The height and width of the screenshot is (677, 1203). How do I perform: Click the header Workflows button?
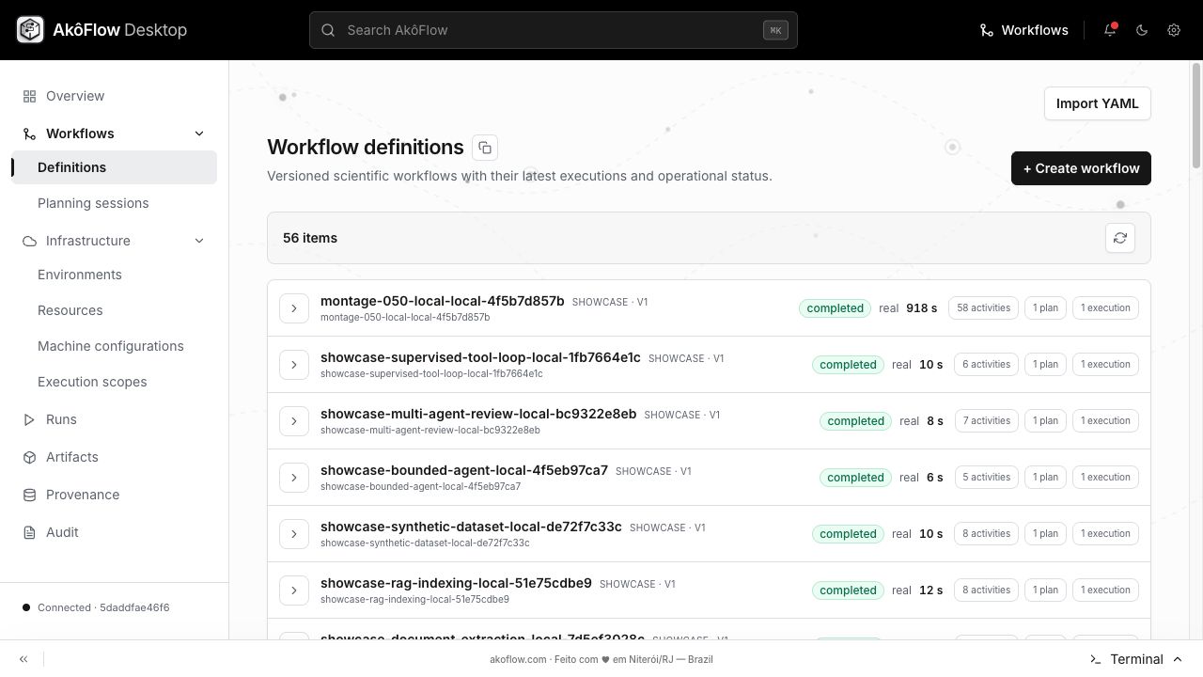(x=1023, y=30)
